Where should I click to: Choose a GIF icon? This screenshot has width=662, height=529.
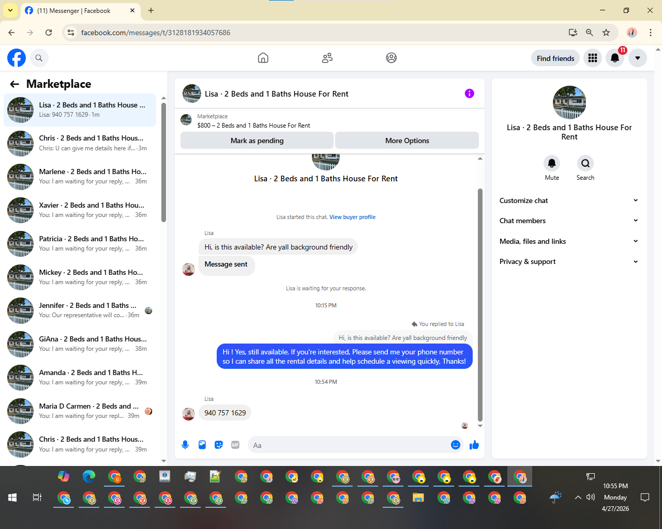click(235, 445)
